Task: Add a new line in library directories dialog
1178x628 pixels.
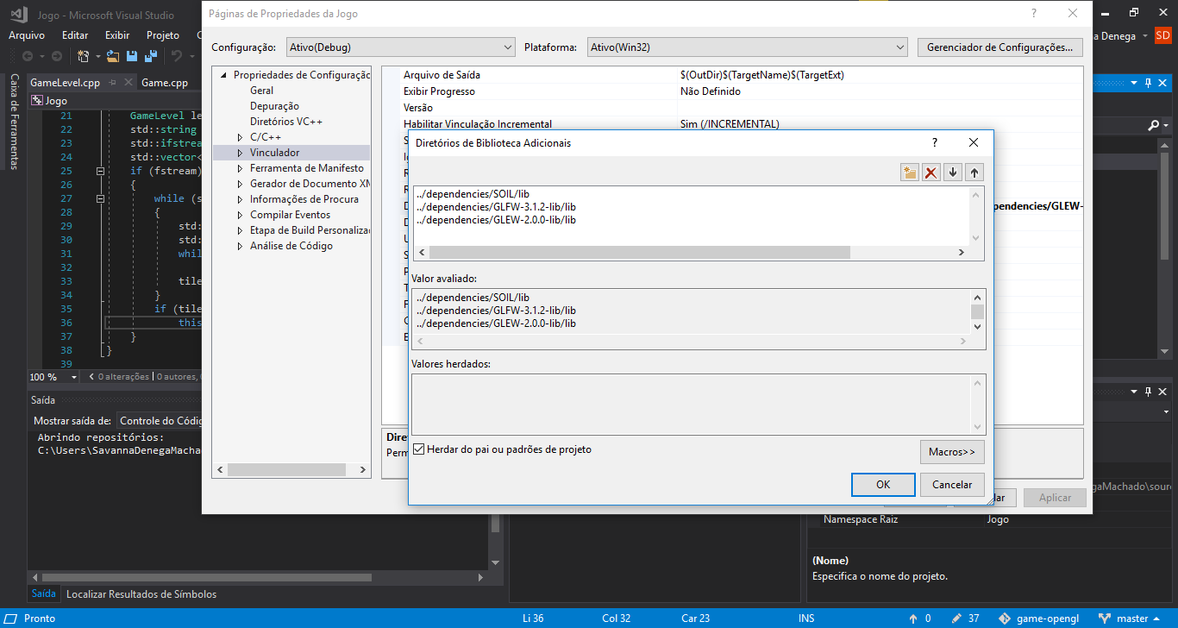Action: coord(909,173)
